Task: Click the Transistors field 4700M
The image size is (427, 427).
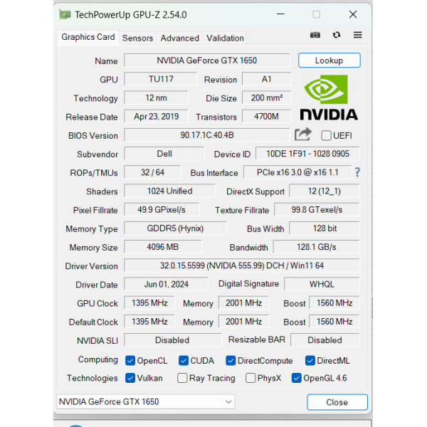Action: 267,117
